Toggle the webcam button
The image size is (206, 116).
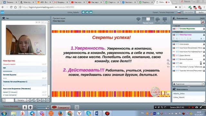[30, 107]
